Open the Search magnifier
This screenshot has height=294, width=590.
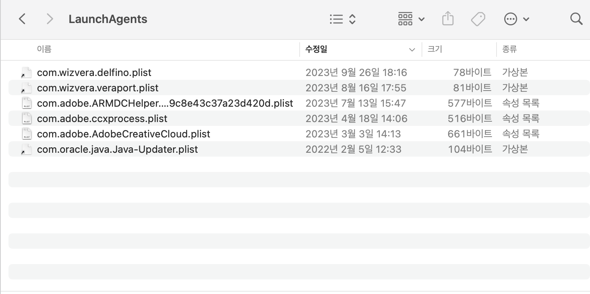(x=576, y=19)
